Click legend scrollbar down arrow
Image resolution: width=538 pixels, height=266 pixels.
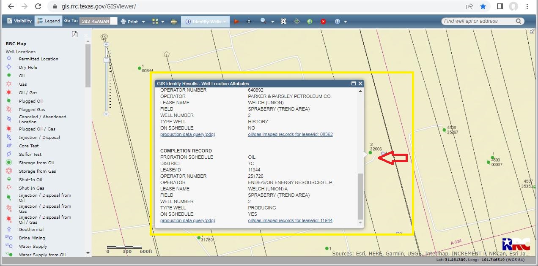88,253
